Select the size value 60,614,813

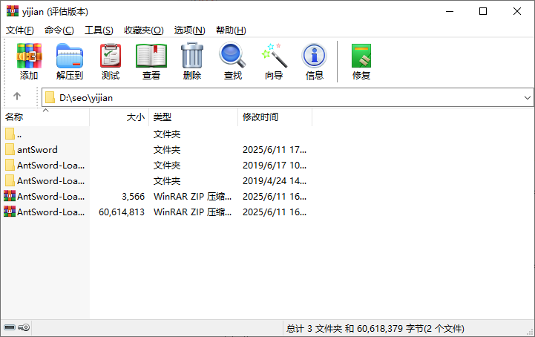point(122,212)
